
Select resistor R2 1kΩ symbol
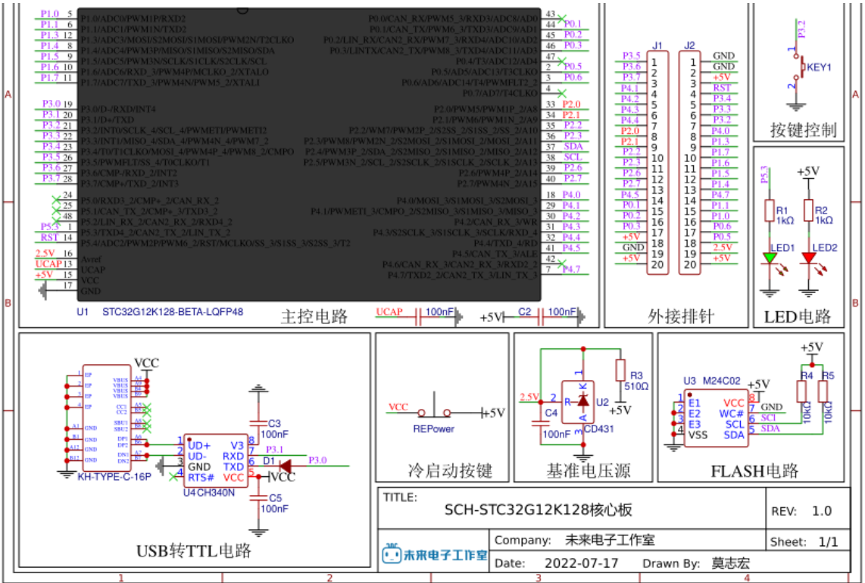click(808, 210)
